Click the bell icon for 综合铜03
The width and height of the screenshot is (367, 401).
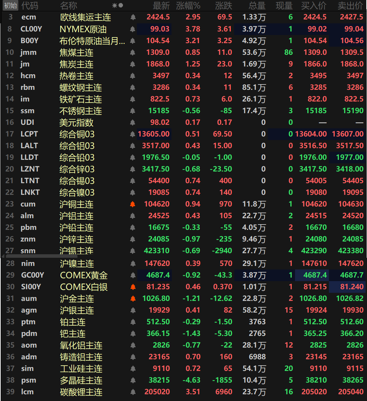[133, 134]
